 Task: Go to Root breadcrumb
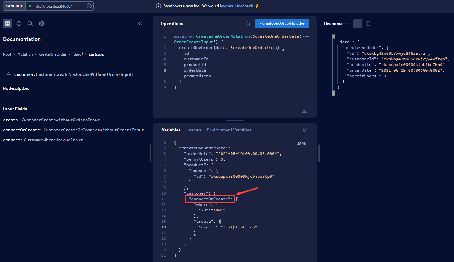pos(7,54)
